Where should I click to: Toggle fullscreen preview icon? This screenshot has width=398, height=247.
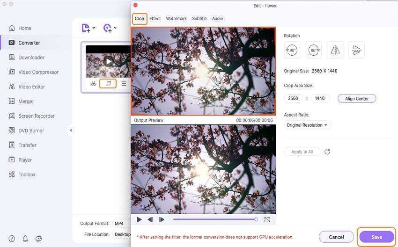pyautogui.click(x=267, y=219)
